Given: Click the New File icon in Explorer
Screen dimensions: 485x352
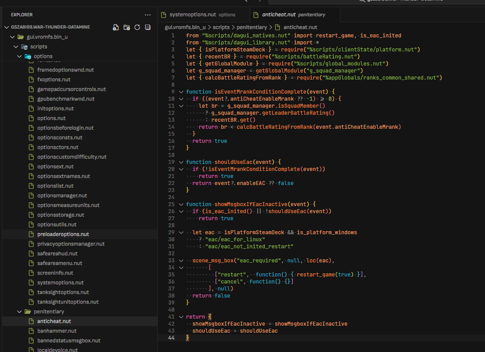Looking at the screenshot, I should pyautogui.click(x=116, y=27).
